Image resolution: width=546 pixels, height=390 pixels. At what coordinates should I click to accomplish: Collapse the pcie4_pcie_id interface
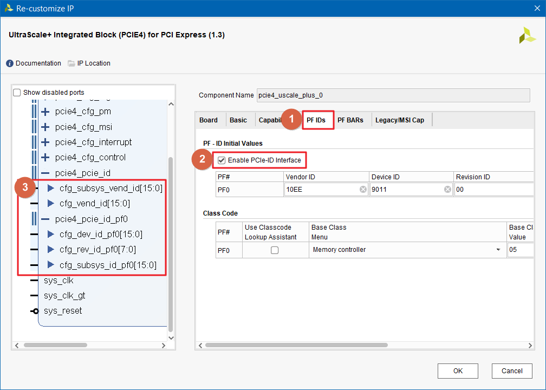coord(45,173)
